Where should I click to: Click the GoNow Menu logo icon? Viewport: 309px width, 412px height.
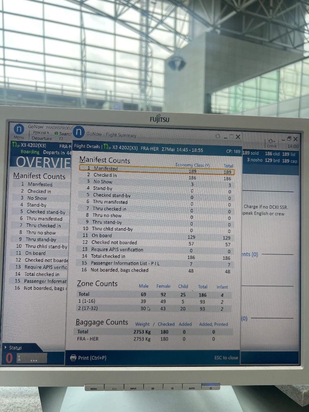point(19,129)
